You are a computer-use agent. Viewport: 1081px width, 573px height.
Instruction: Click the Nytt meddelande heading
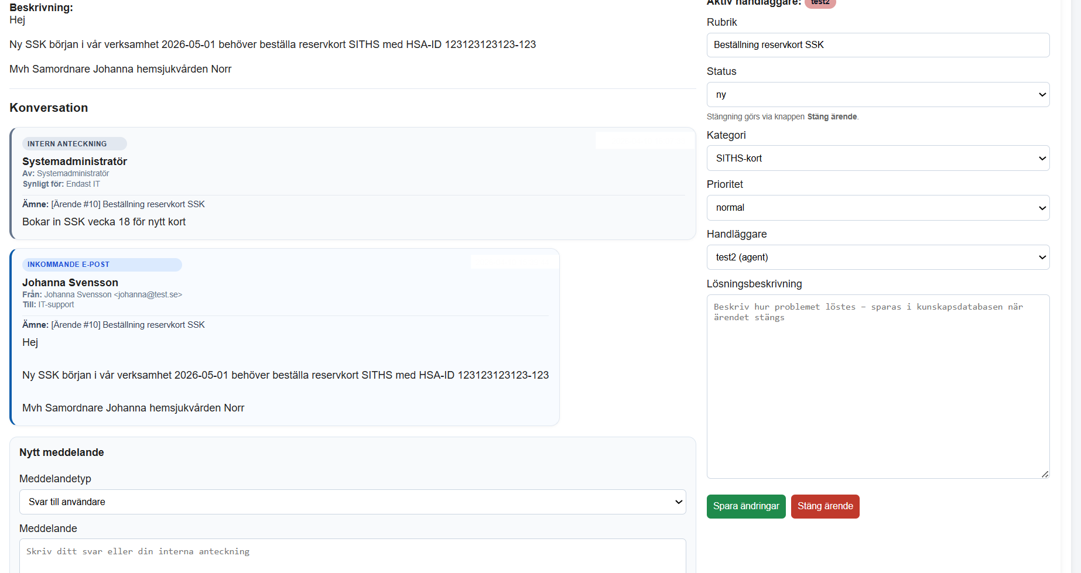61,452
